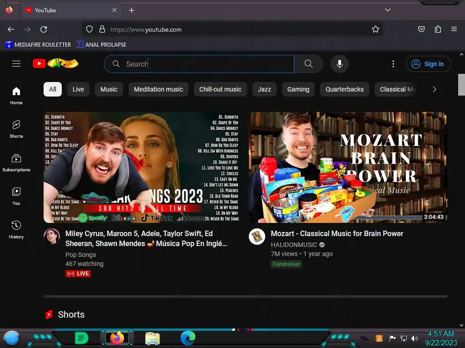Click the Sign in button

click(428, 64)
